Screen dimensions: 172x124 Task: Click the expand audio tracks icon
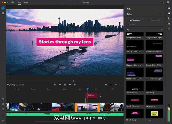click(3, 115)
